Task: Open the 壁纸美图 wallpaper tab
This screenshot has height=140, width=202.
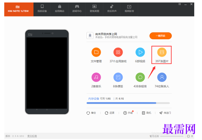Action: [x=94, y=9]
